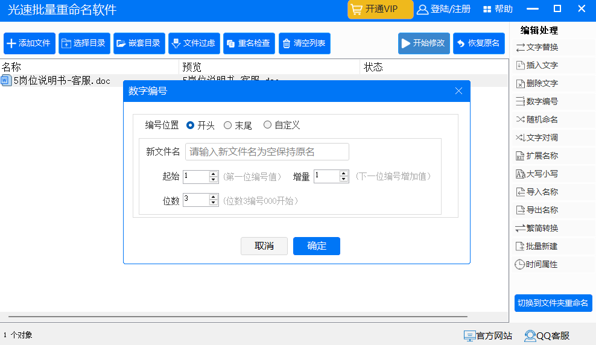This screenshot has width=596, height=345.
Task: Increase 起始 start value spinner
Action: coord(213,174)
